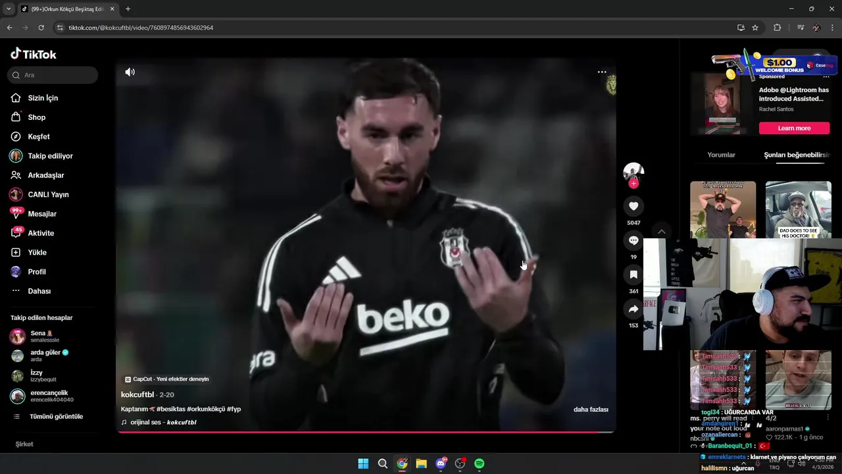Open sponsored ad three-dots menu
This screenshot has height=474, width=842.
pyautogui.click(x=826, y=77)
